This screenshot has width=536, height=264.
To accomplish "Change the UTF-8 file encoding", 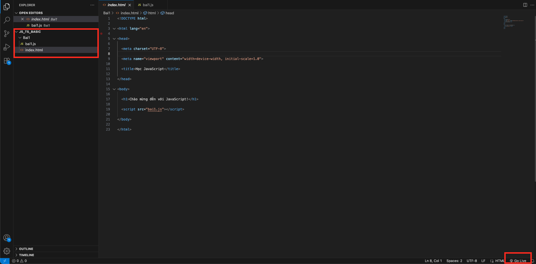I will click(x=471, y=261).
